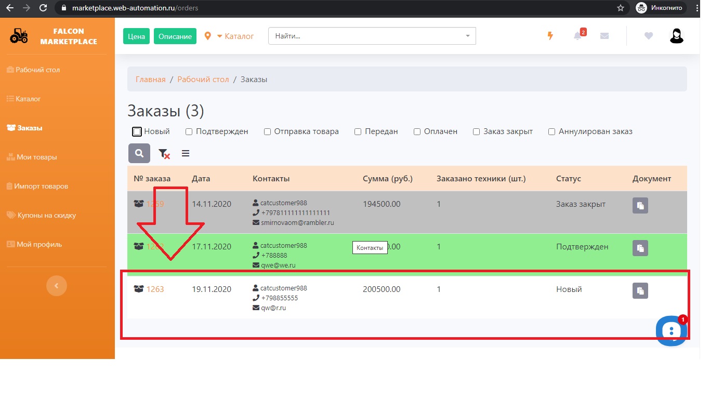Open the user profile avatar icon
Image resolution: width=710 pixels, height=399 pixels.
[676, 36]
